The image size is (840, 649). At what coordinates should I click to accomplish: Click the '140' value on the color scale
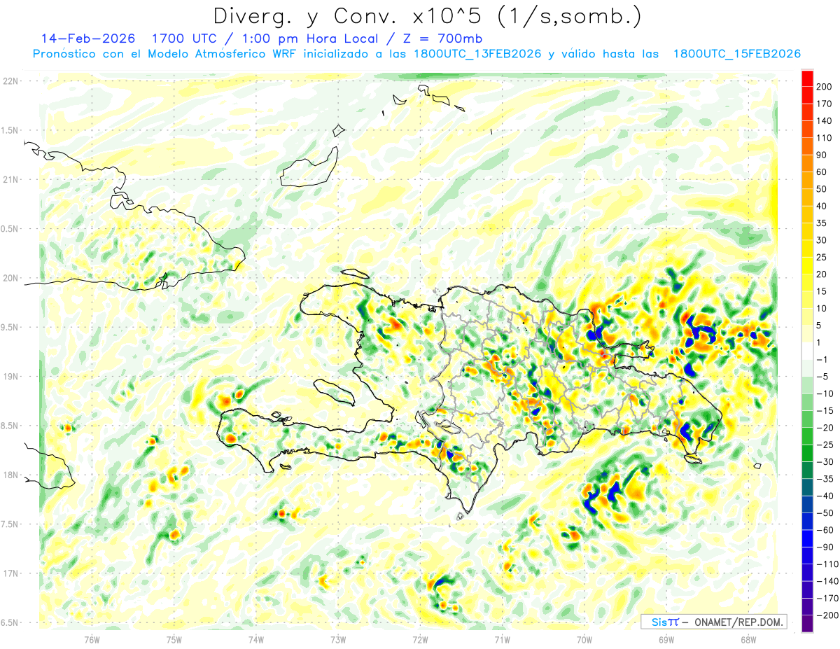[825, 120]
